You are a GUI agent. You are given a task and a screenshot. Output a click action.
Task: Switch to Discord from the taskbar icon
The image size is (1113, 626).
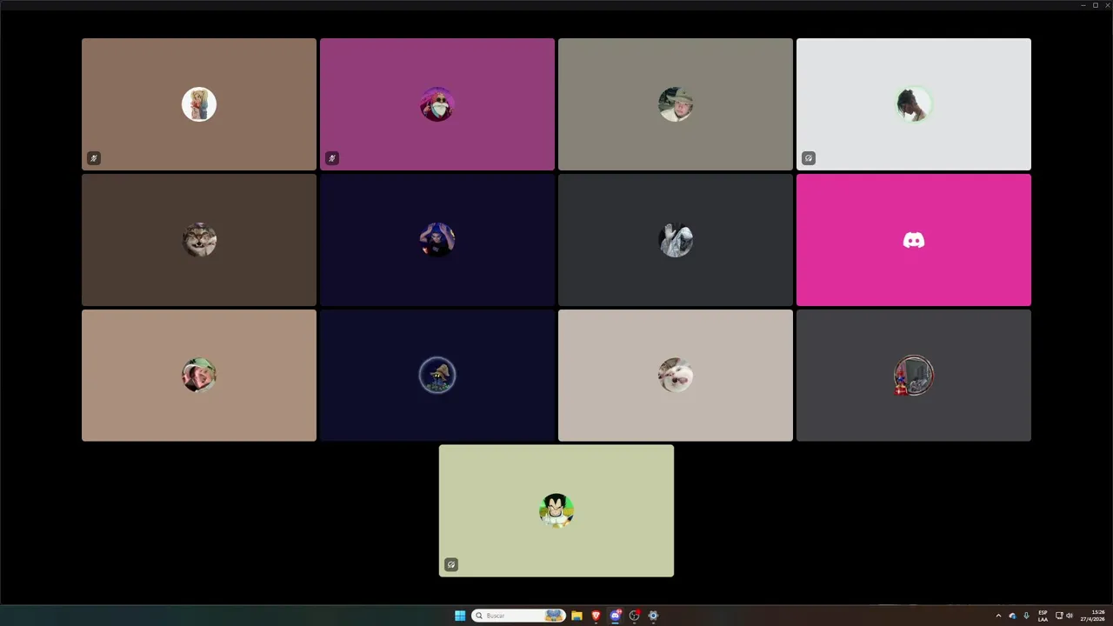(615, 616)
